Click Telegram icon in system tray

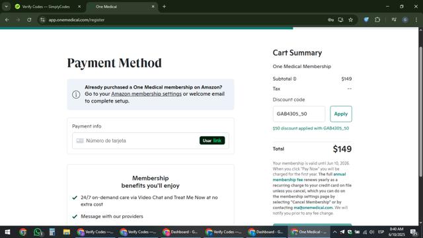[342, 232]
